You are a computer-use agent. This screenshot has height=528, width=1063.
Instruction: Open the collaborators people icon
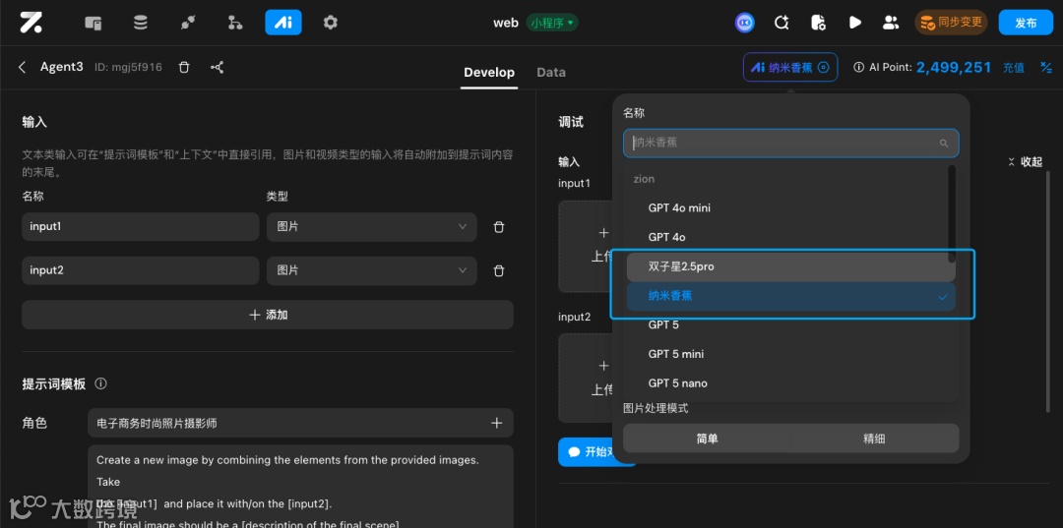click(891, 23)
